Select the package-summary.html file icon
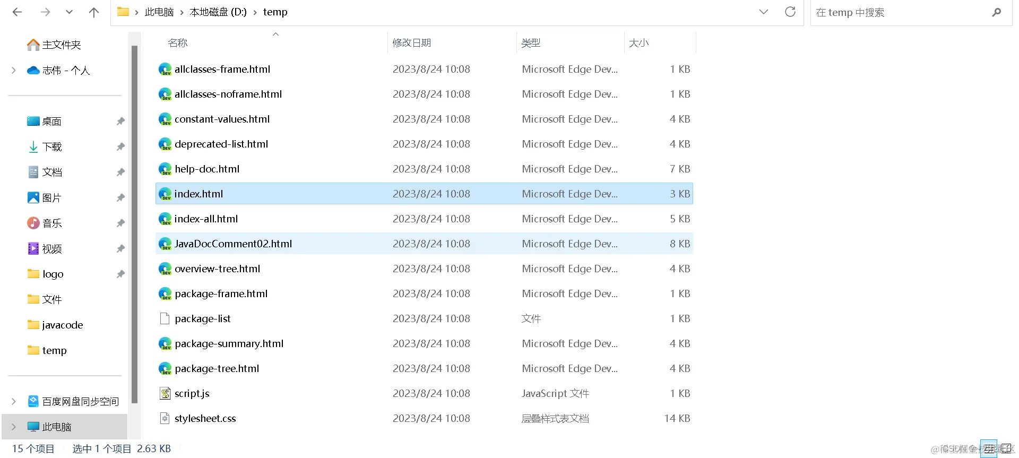 coord(165,344)
